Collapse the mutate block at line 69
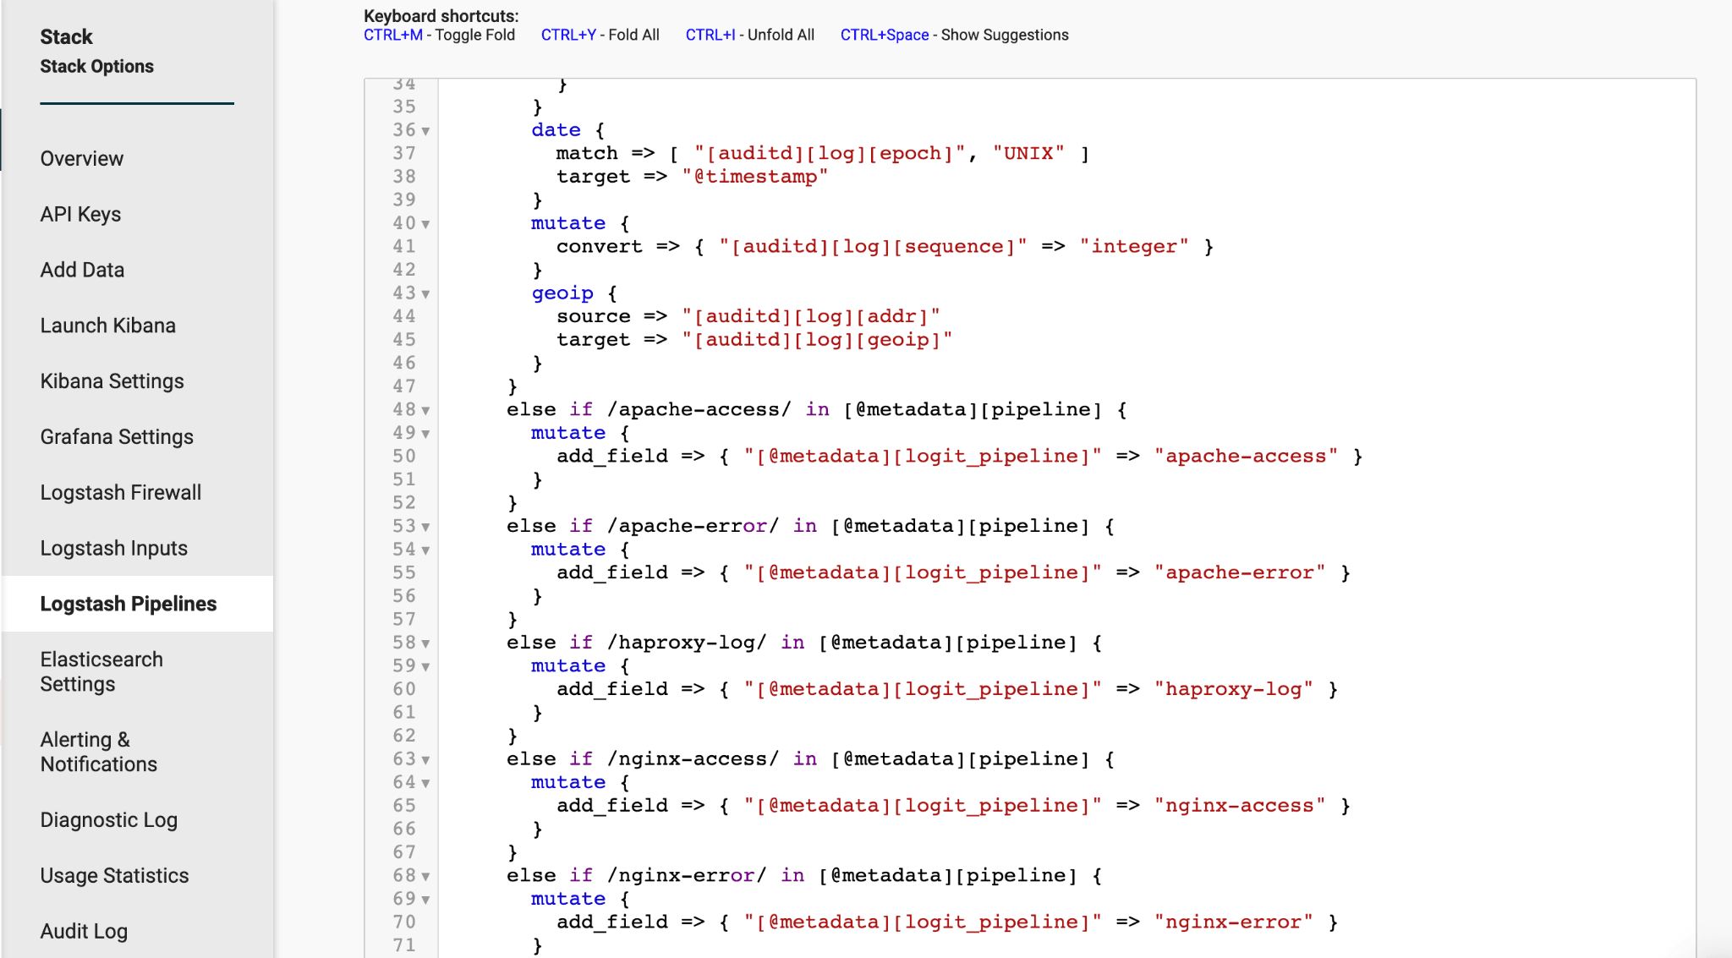This screenshot has width=1732, height=958. (425, 900)
